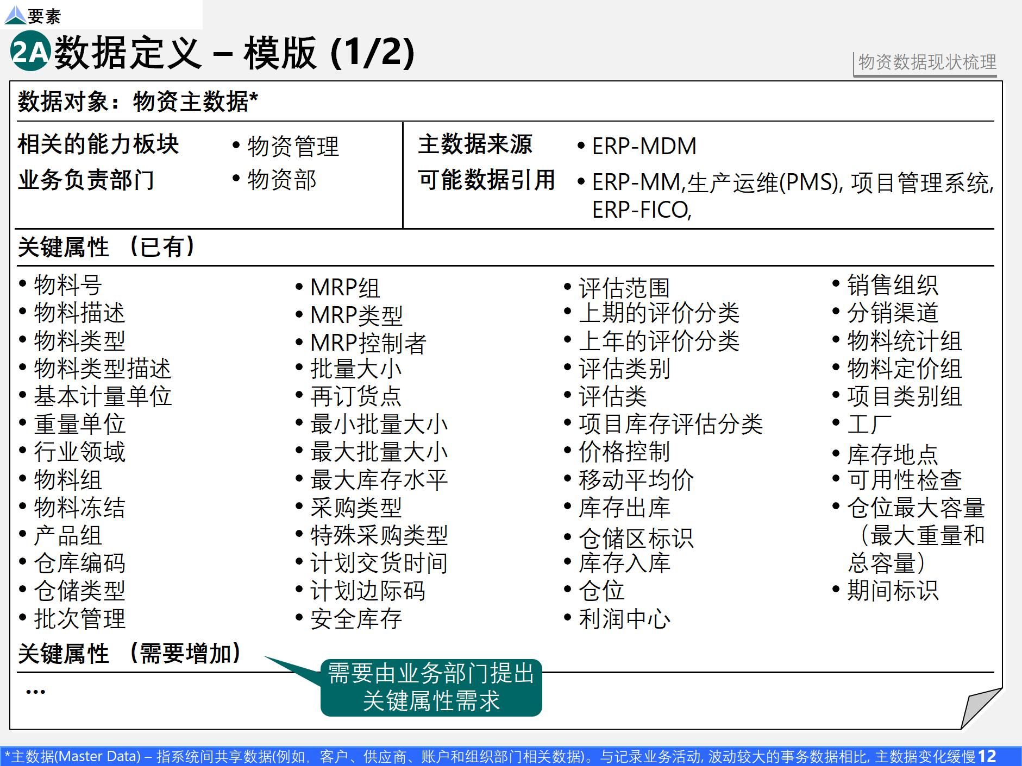Viewport: 1022px width, 766px height.
Task: Click the attribute 采购类型
Action: point(356,508)
